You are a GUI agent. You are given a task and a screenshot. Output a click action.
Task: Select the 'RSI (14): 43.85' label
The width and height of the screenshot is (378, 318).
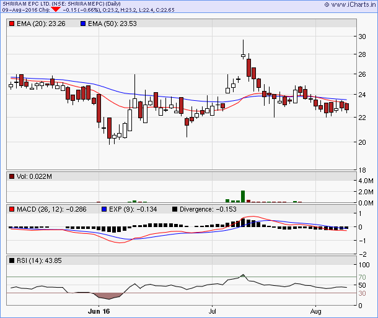pyautogui.click(x=39, y=260)
